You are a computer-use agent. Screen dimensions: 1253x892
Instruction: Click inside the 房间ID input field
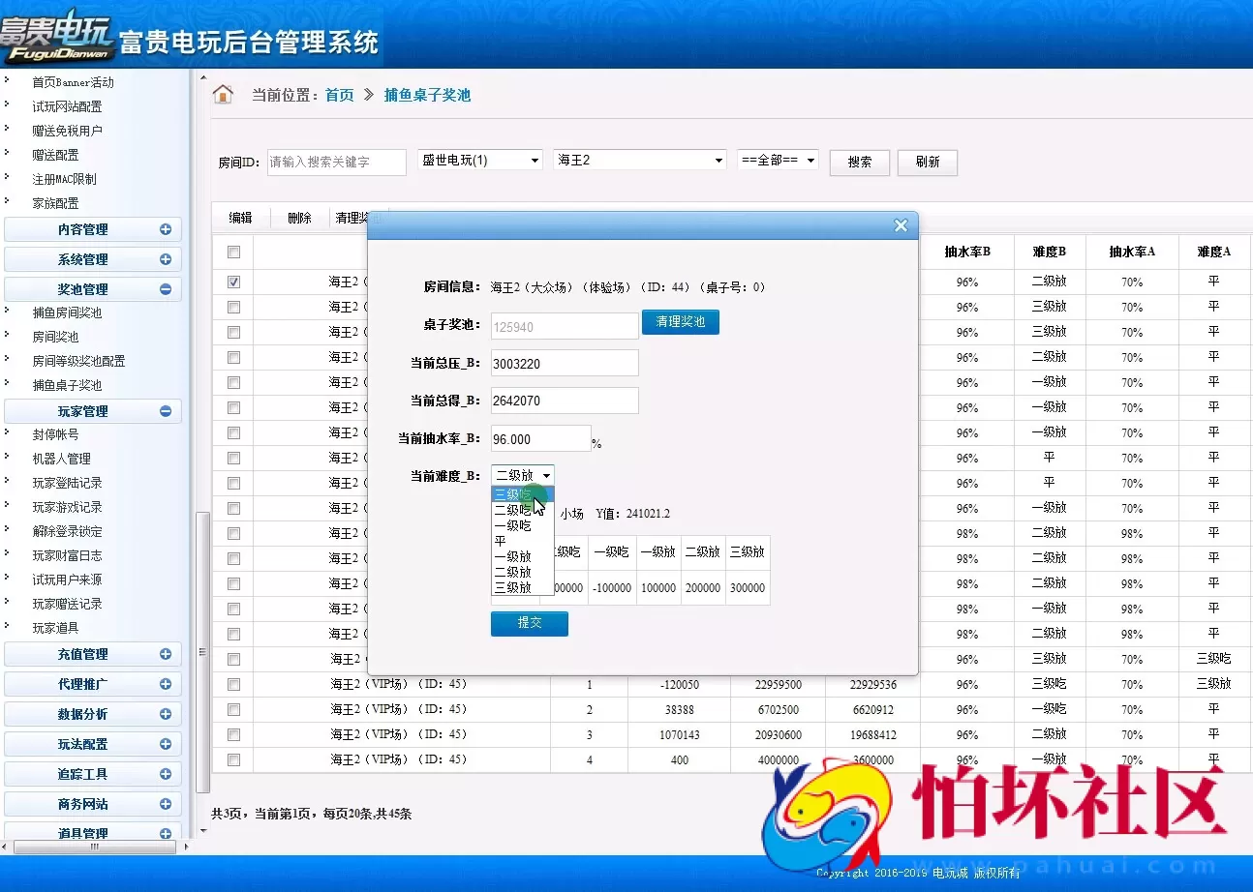point(337,162)
